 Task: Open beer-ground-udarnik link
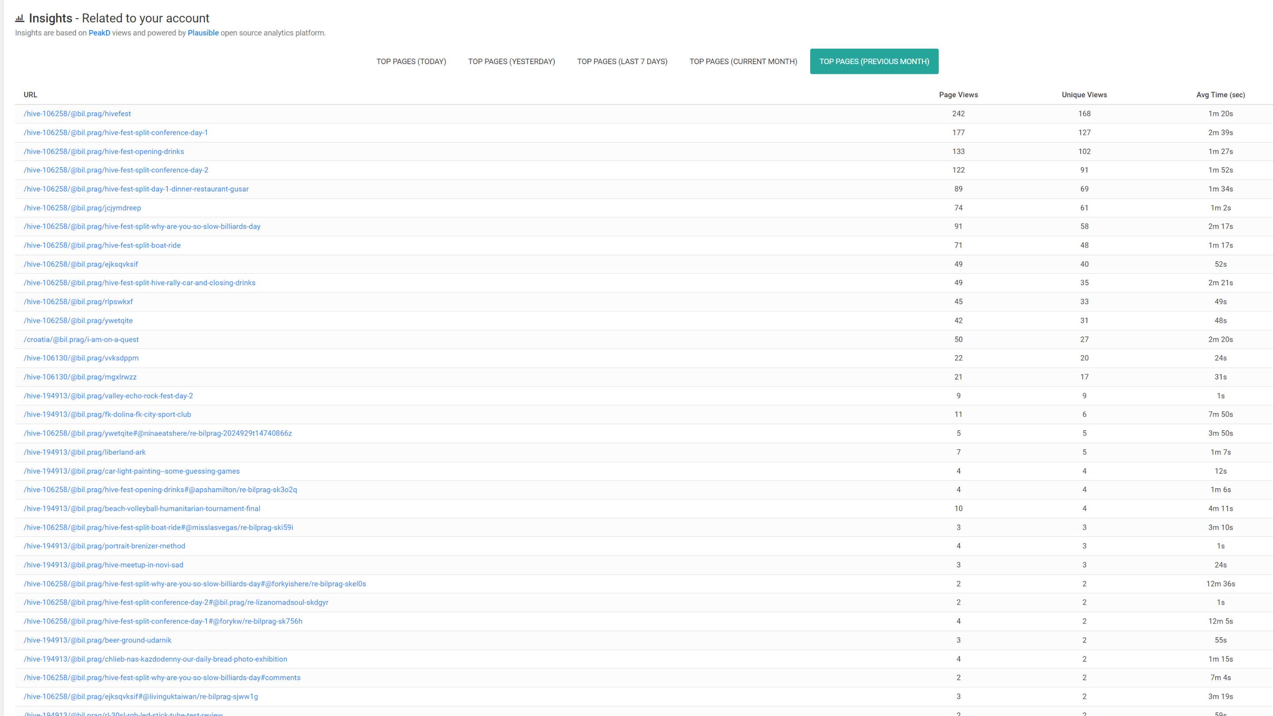(97, 640)
